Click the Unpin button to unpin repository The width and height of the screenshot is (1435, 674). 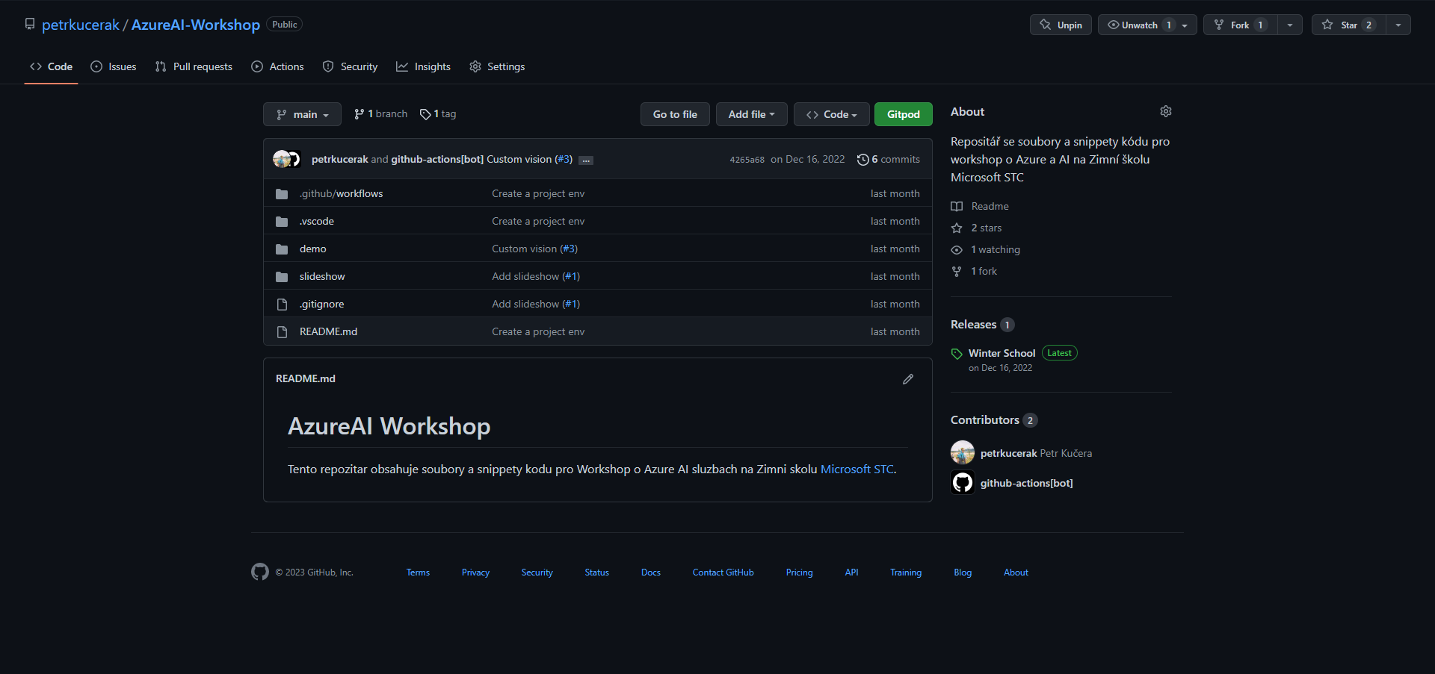coord(1060,24)
